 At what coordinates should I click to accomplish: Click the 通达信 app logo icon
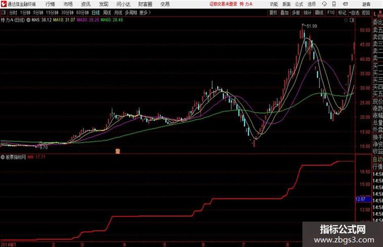point(3,4)
